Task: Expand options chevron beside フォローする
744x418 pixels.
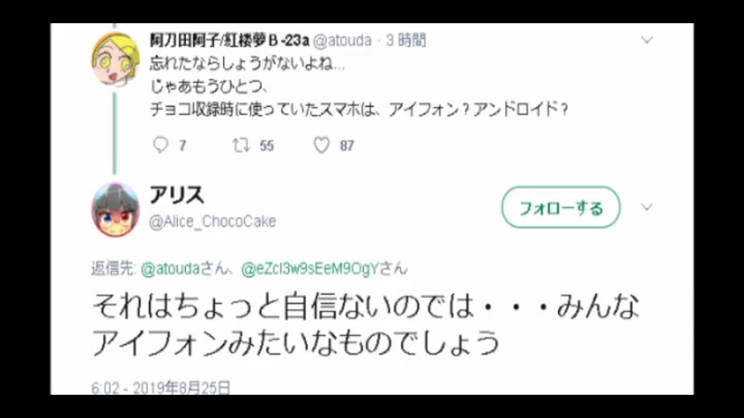Action: 646,207
